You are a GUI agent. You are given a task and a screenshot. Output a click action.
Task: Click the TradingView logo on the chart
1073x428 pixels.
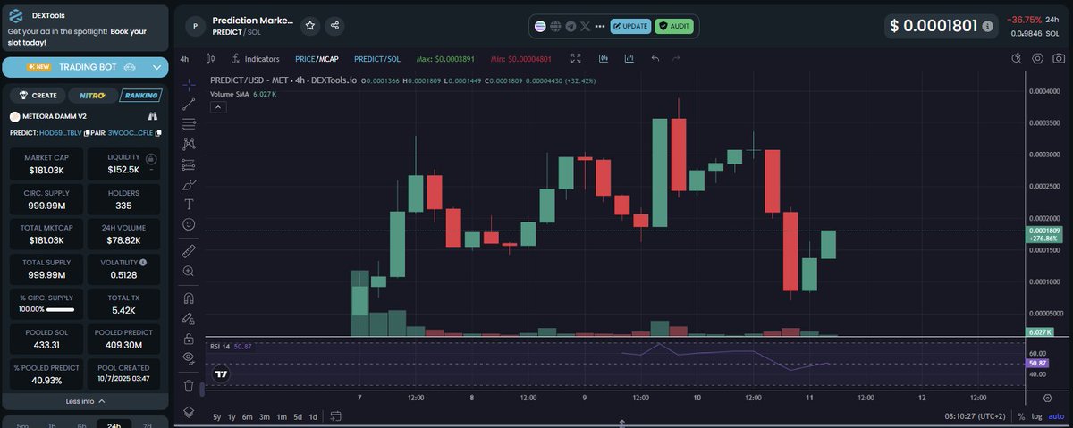pyautogui.click(x=221, y=375)
